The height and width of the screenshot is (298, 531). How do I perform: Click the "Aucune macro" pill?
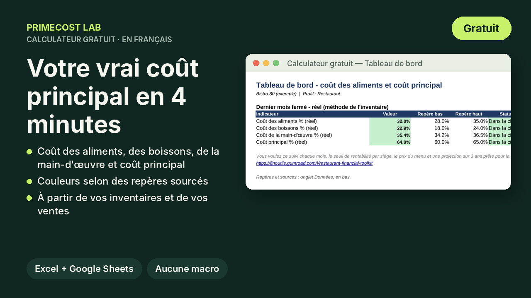coord(187,269)
